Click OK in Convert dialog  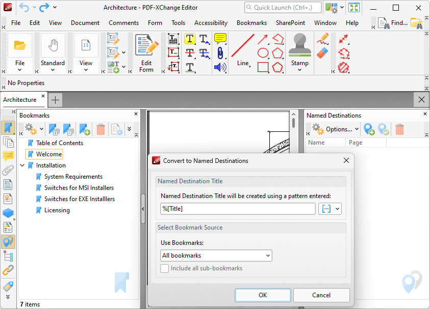(x=263, y=295)
